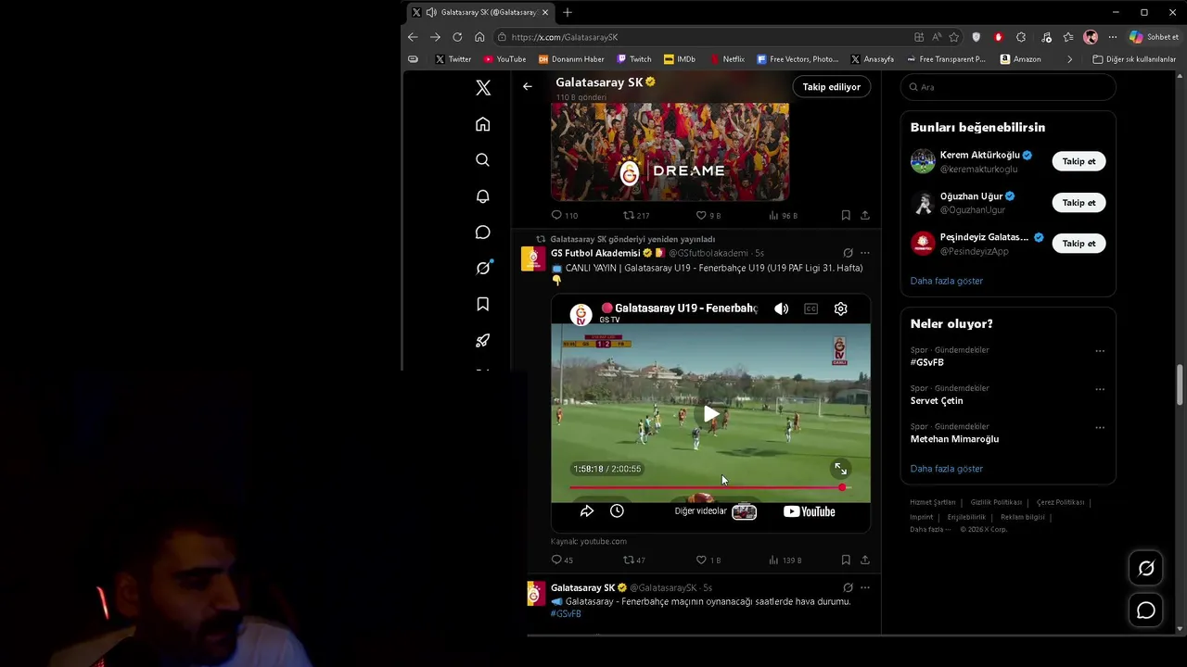Viewport: 1187px width, 667px height.
Task: Repost the Dreame image post
Action: coord(636,215)
